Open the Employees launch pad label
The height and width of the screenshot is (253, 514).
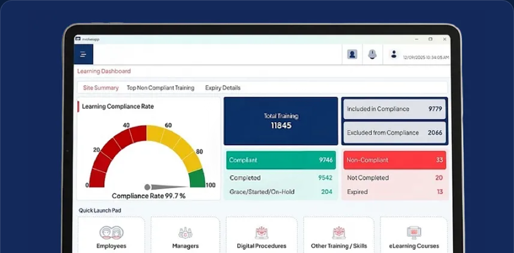pos(111,246)
